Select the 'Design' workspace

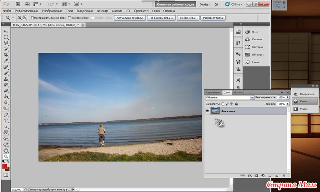click(x=204, y=4)
